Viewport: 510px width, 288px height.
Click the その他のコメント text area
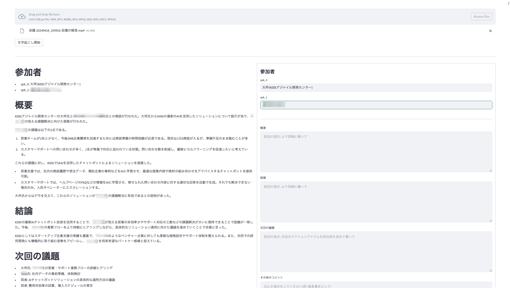pyautogui.click(x=376, y=285)
